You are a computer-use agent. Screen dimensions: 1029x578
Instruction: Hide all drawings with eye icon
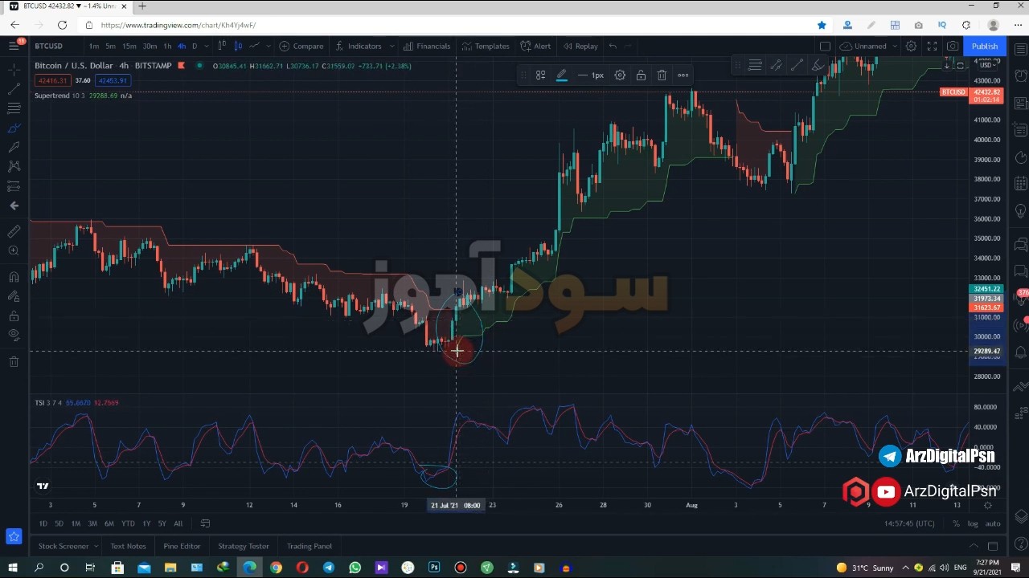pos(14,335)
